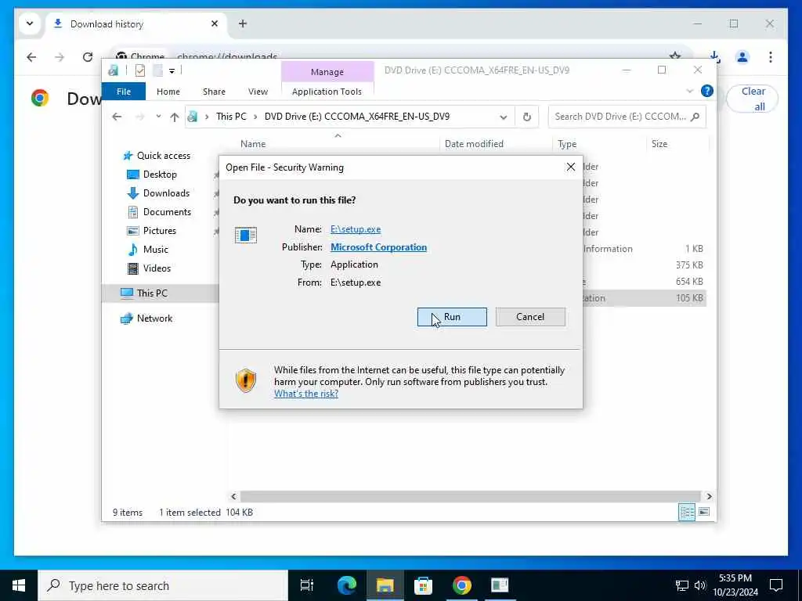The width and height of the screenshot is (802, 601).
Task: Click the Properties quick access icon
Action: [x=140, y=70]
